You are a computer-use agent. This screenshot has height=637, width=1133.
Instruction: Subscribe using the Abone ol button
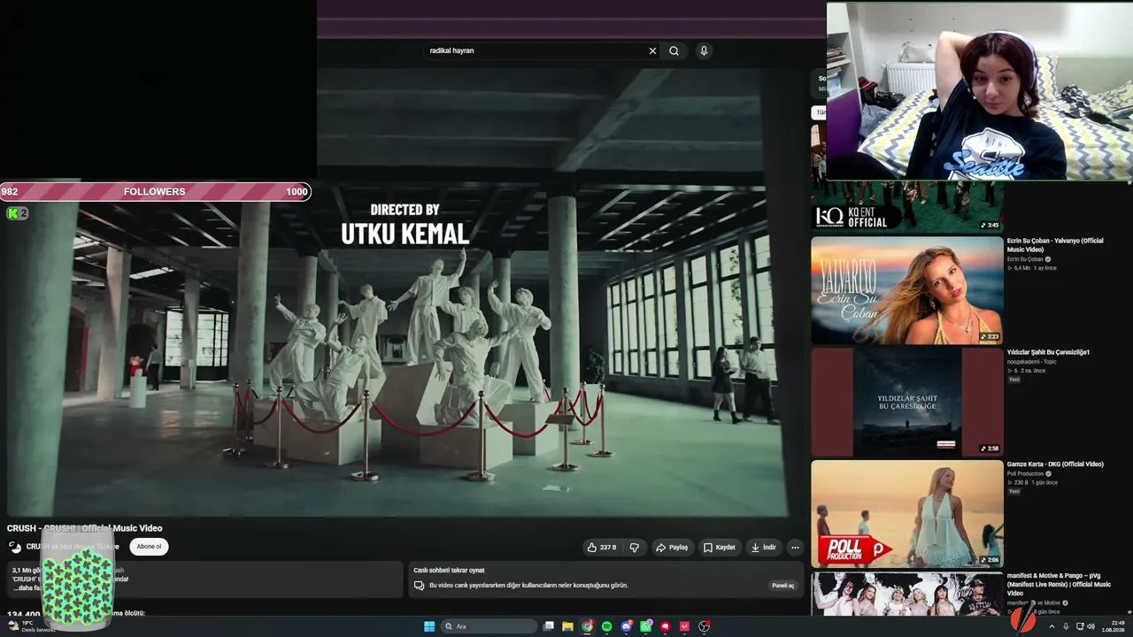(149, 547)
